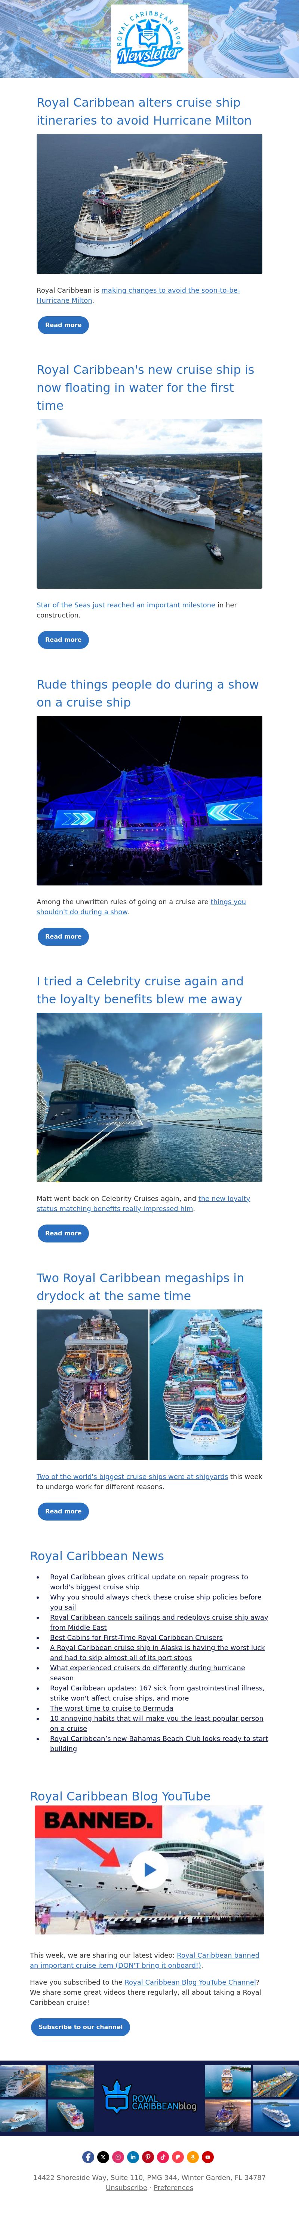Open the Preferences link
The image size is (299, 2220).
coord(173,2186)
